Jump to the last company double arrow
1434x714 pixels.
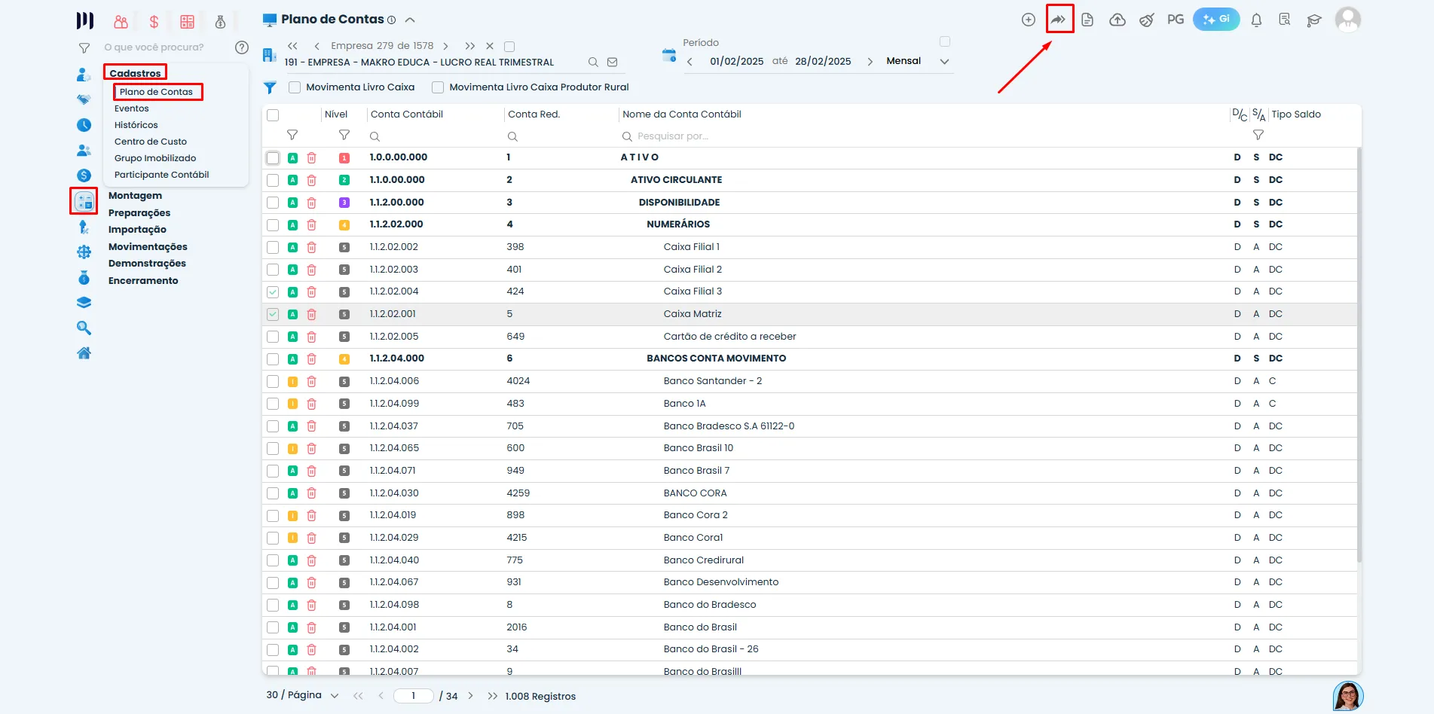pyautogui.click(x=470, y=46)
